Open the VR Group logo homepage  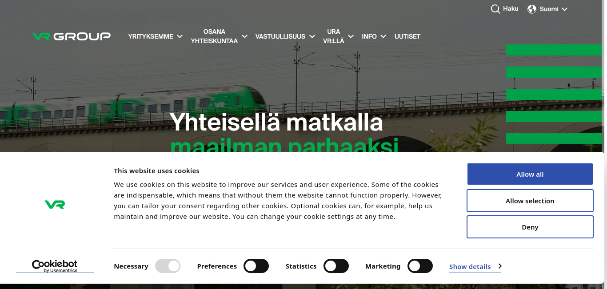[72, 36]
